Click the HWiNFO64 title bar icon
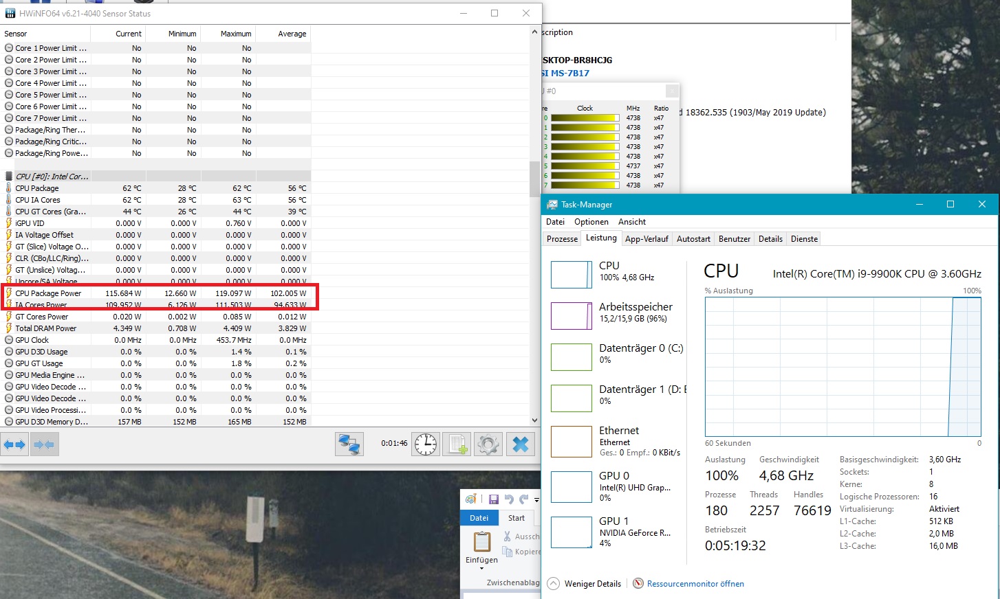Screen dimensions: 1000x599 tap(10, 14)
